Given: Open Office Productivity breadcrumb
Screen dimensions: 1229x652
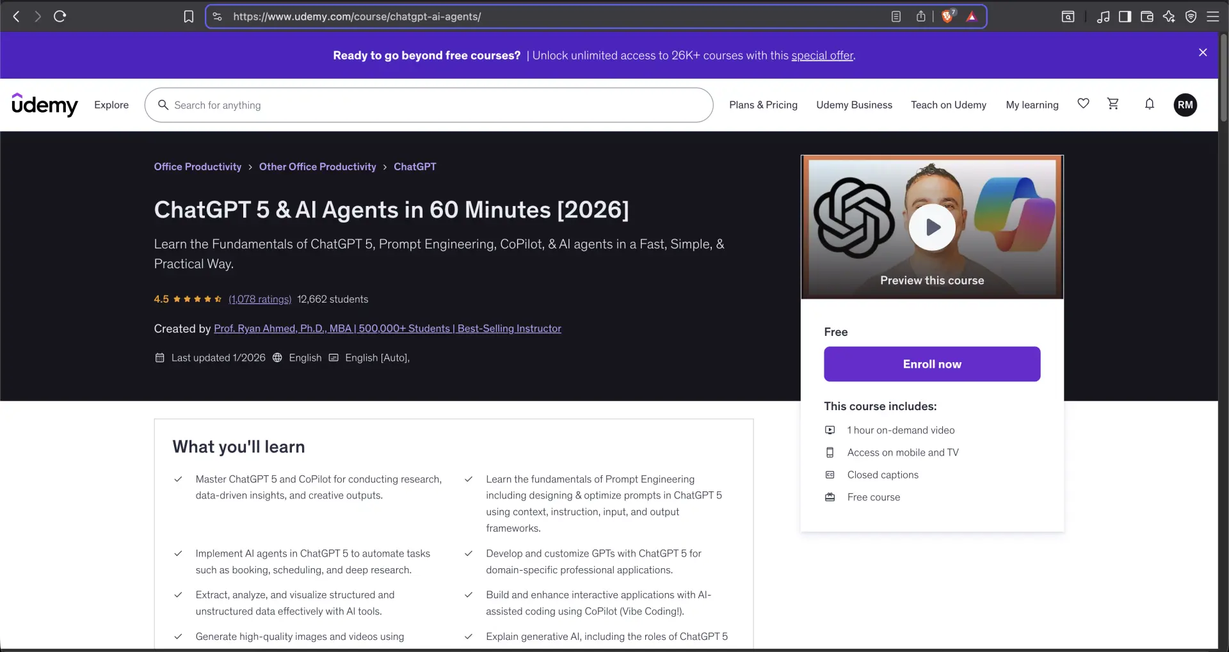Looking at the screenshot, I should [x=198, y=166].
